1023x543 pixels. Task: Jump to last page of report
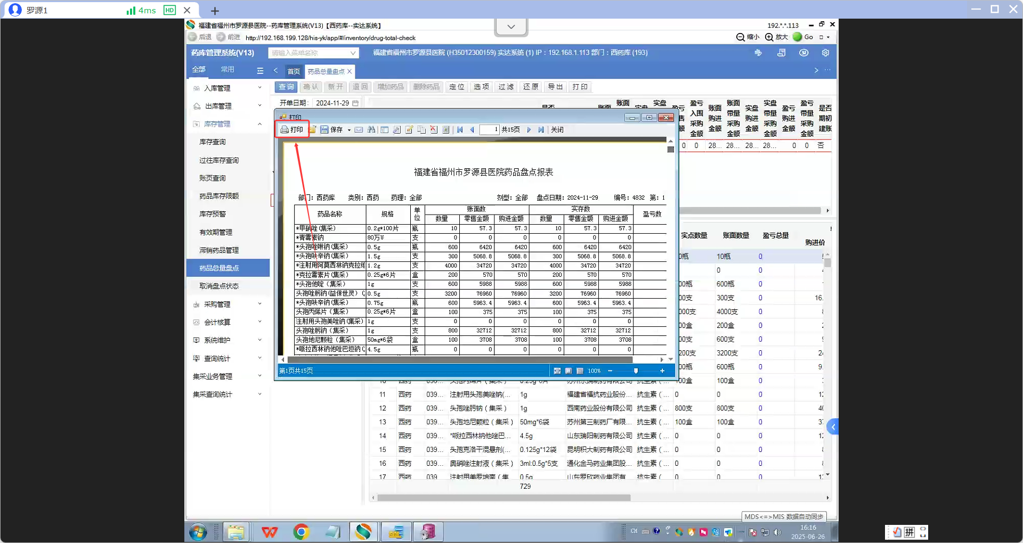(x=541, y=129)
